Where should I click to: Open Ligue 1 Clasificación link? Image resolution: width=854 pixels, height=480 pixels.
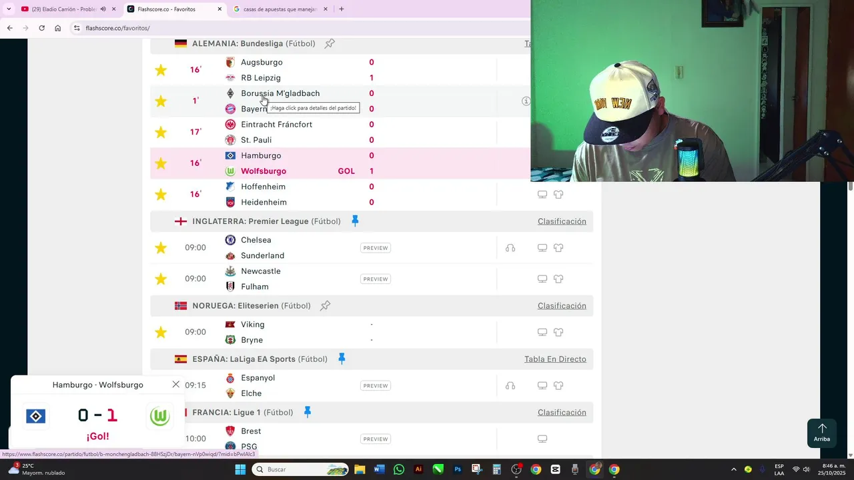[562, 413]
